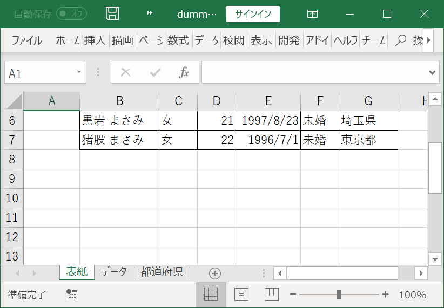
Task: Open the Name Box dropdown arrow
Action: (79, 72)
